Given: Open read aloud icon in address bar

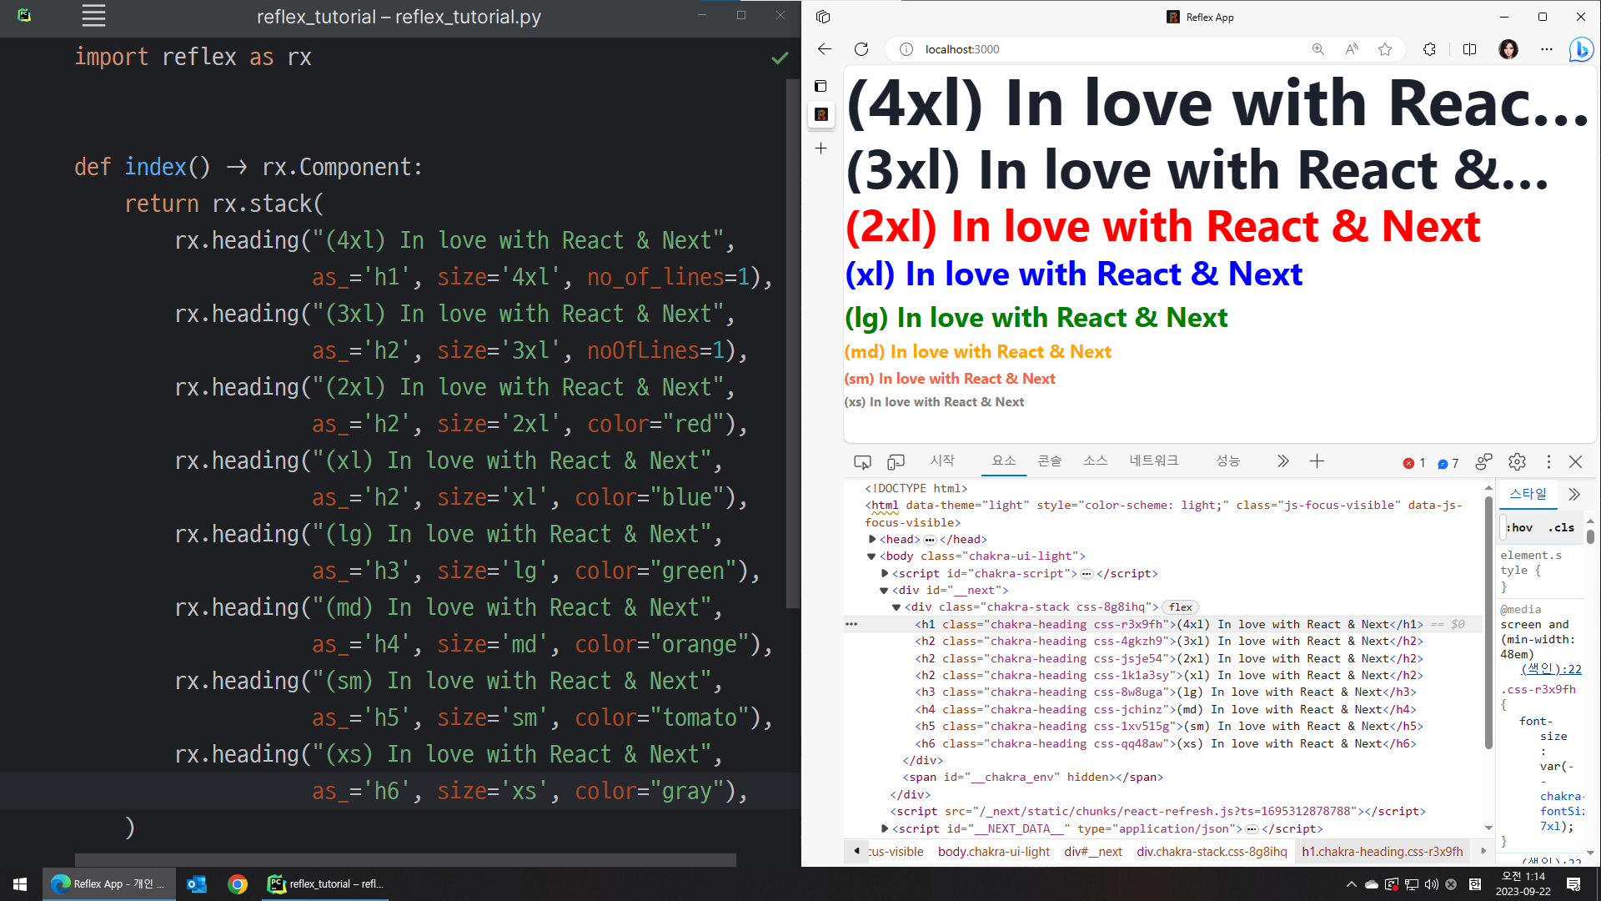Looking at the screenshot, I should (x=1352, y=49).
